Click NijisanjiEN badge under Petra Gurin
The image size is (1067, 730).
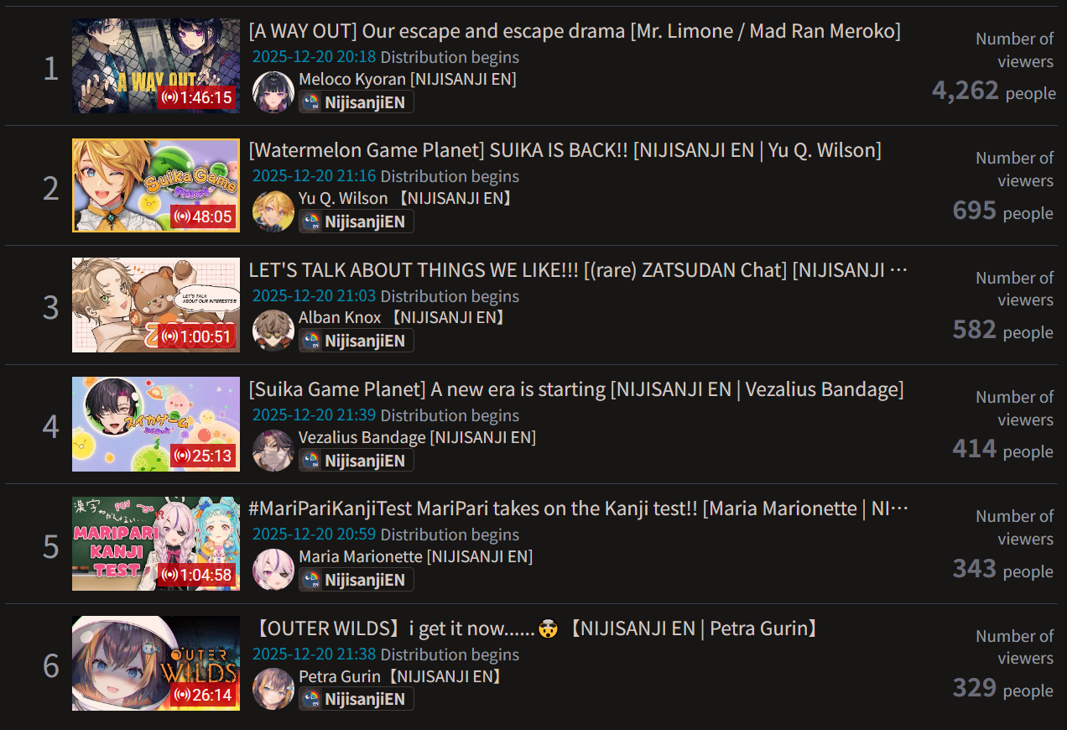[x=357, y=699]
